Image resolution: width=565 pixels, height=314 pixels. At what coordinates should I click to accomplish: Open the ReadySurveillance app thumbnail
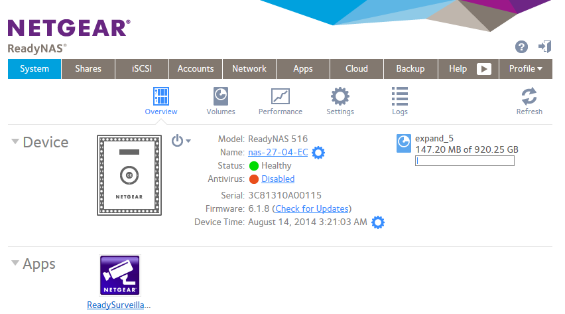click(x=119, y=275)
